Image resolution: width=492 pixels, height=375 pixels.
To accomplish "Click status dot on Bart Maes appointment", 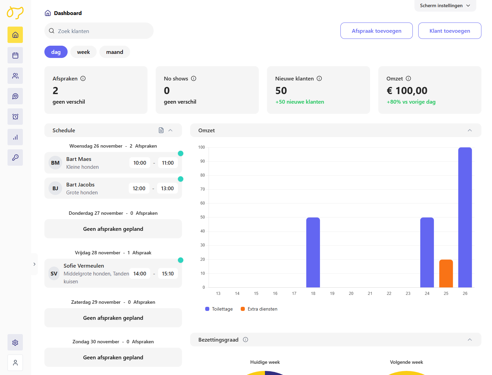I will click(x=181, y=153).
